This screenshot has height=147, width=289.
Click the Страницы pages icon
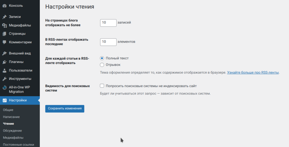point(5,34)
